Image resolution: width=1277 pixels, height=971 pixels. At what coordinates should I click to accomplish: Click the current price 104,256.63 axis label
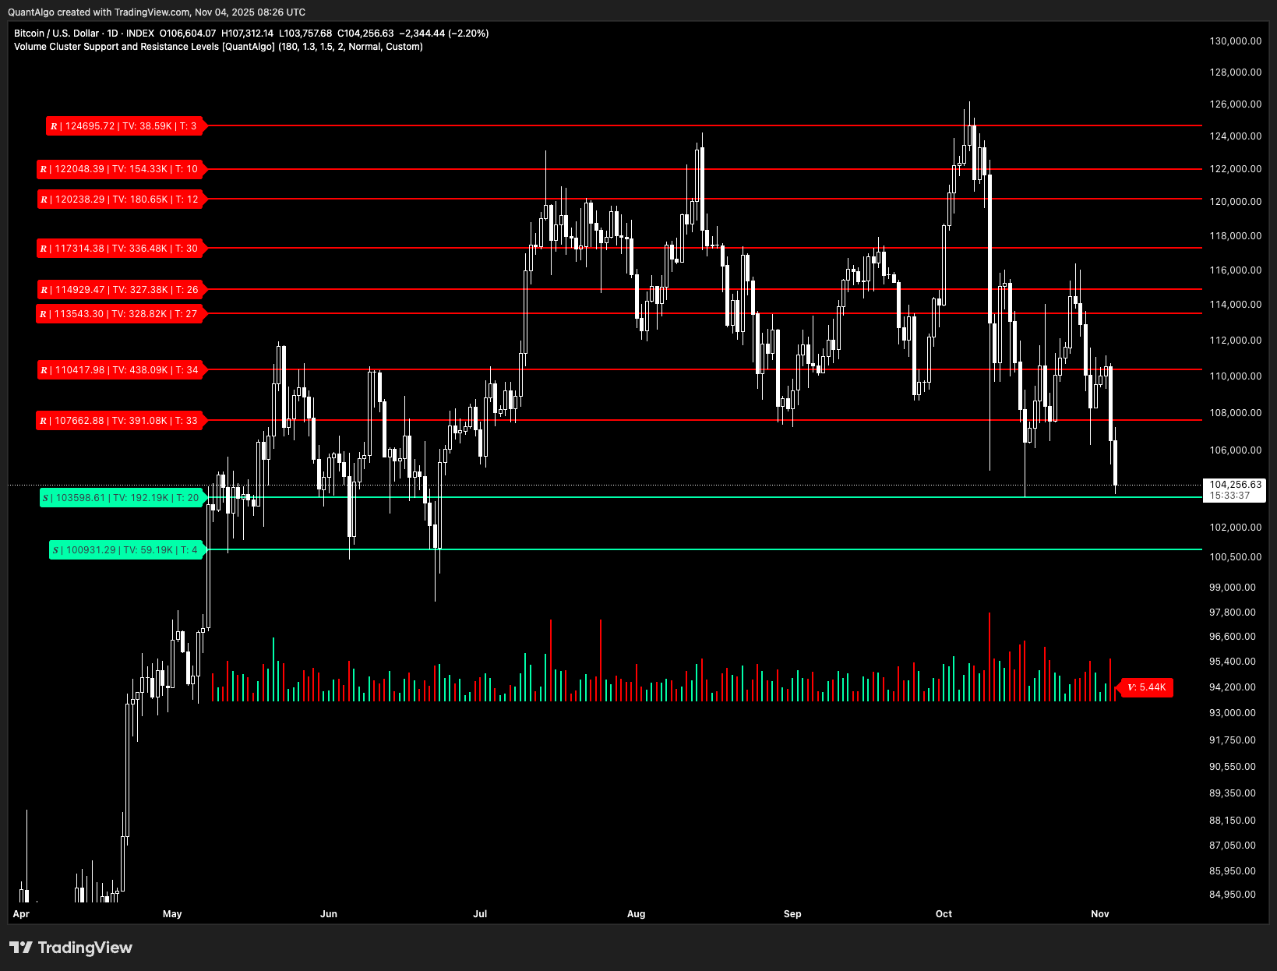point(1235,485)
